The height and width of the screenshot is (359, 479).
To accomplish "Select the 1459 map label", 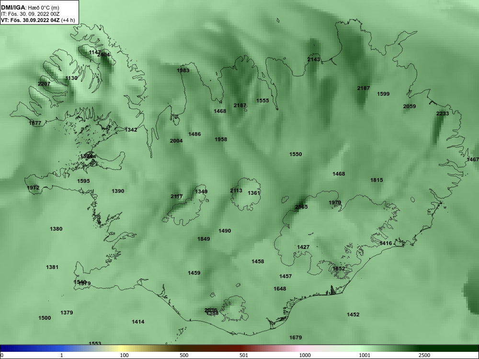I will 194,273.
